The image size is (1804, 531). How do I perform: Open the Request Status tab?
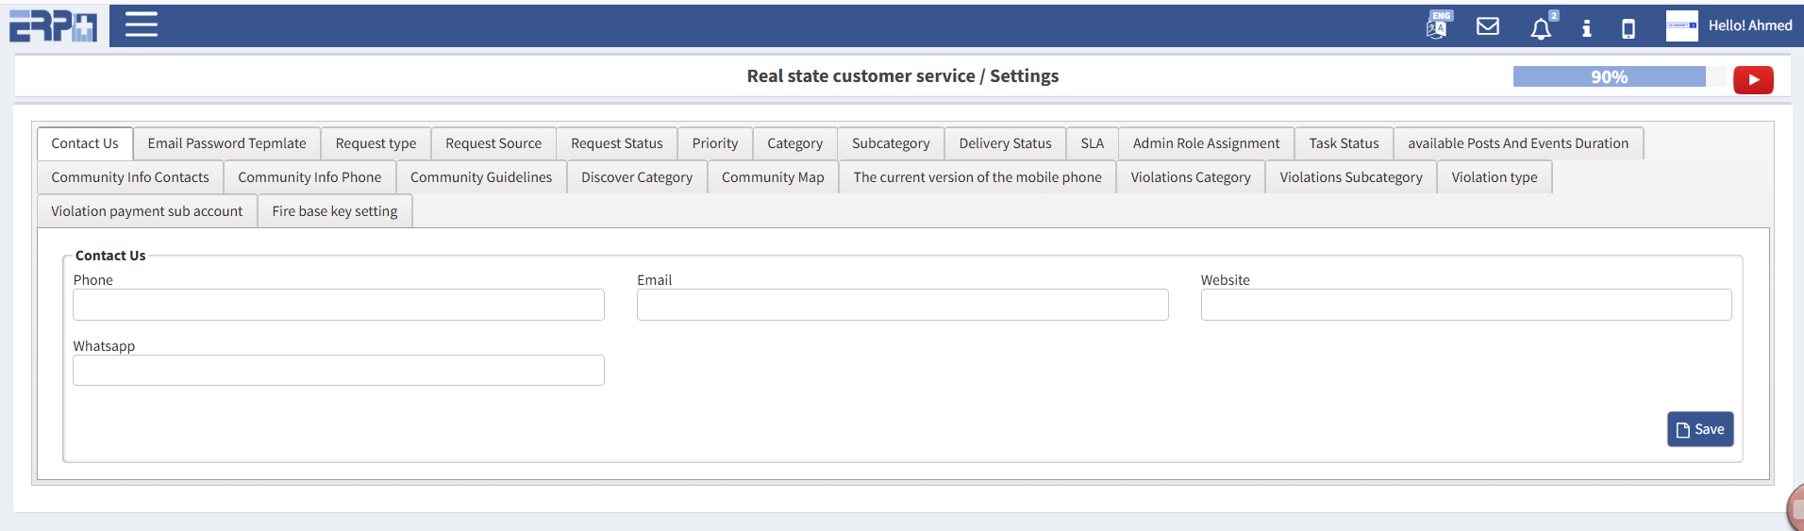point(616,143)
